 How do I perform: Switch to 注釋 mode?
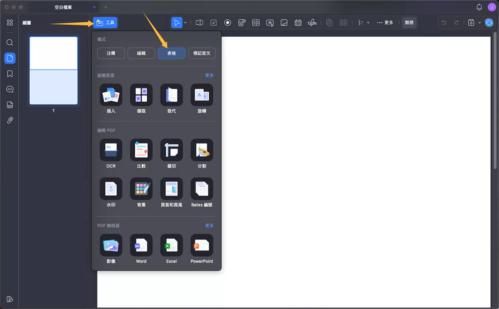pyautogui.click(x=111, y=53)
